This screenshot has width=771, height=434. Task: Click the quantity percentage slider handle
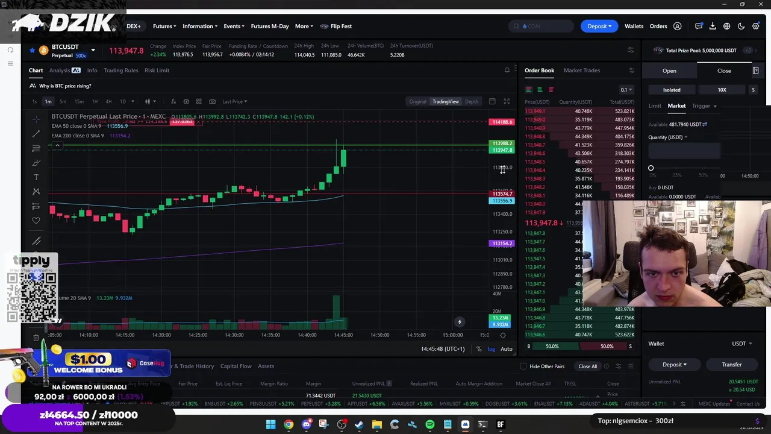tap(651, 168)
